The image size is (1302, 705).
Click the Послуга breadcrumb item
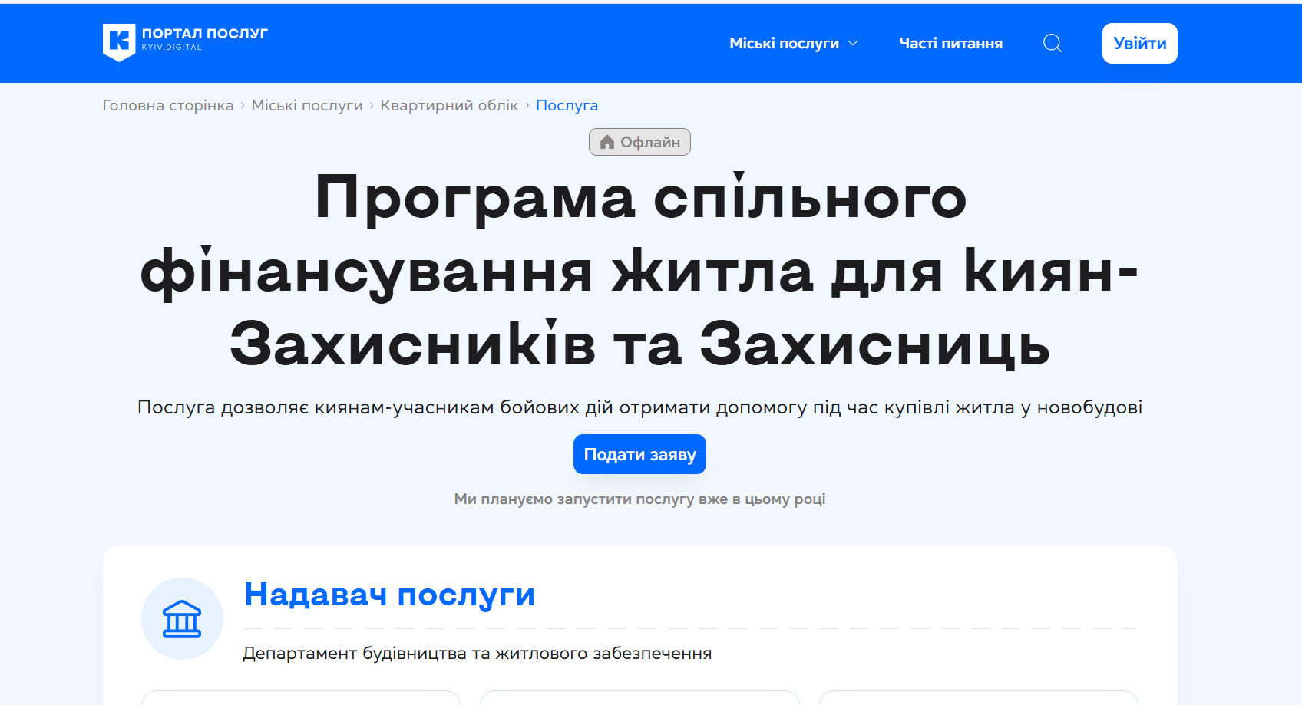(567, 105)
